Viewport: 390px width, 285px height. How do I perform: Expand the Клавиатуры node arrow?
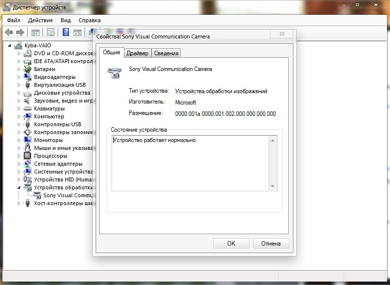click(x=19, y=108)
